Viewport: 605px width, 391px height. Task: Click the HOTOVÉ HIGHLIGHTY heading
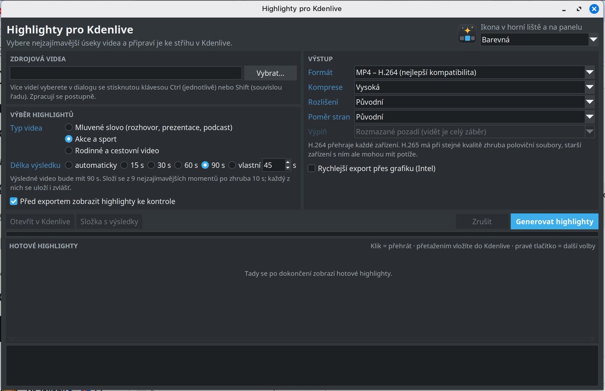(43, 246)
